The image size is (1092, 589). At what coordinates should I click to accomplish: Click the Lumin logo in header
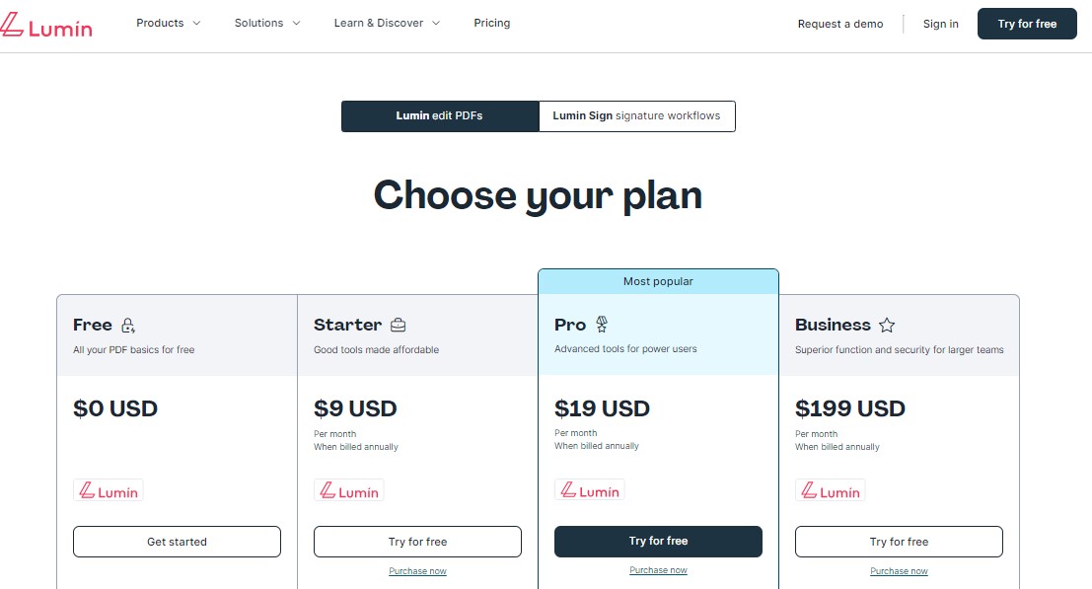pyautogui.click(x=47, y=26)
